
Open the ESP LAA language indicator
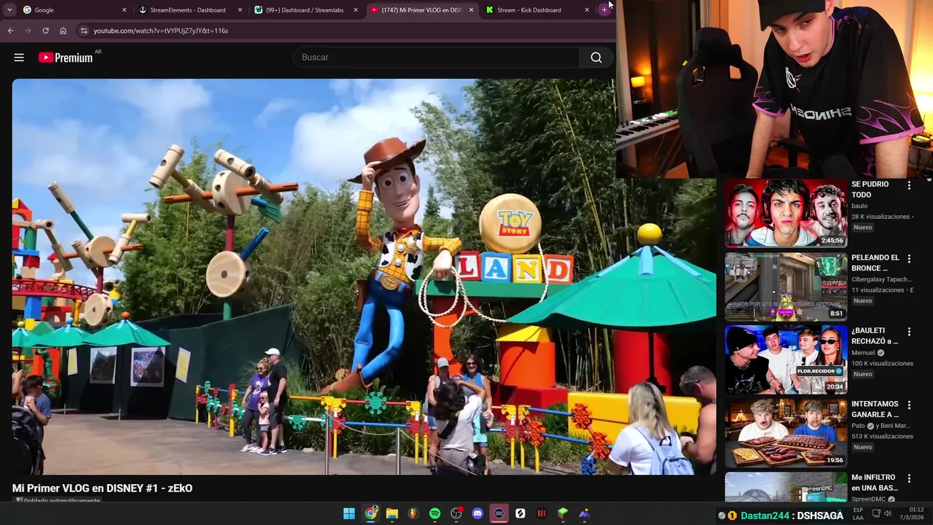858,513
